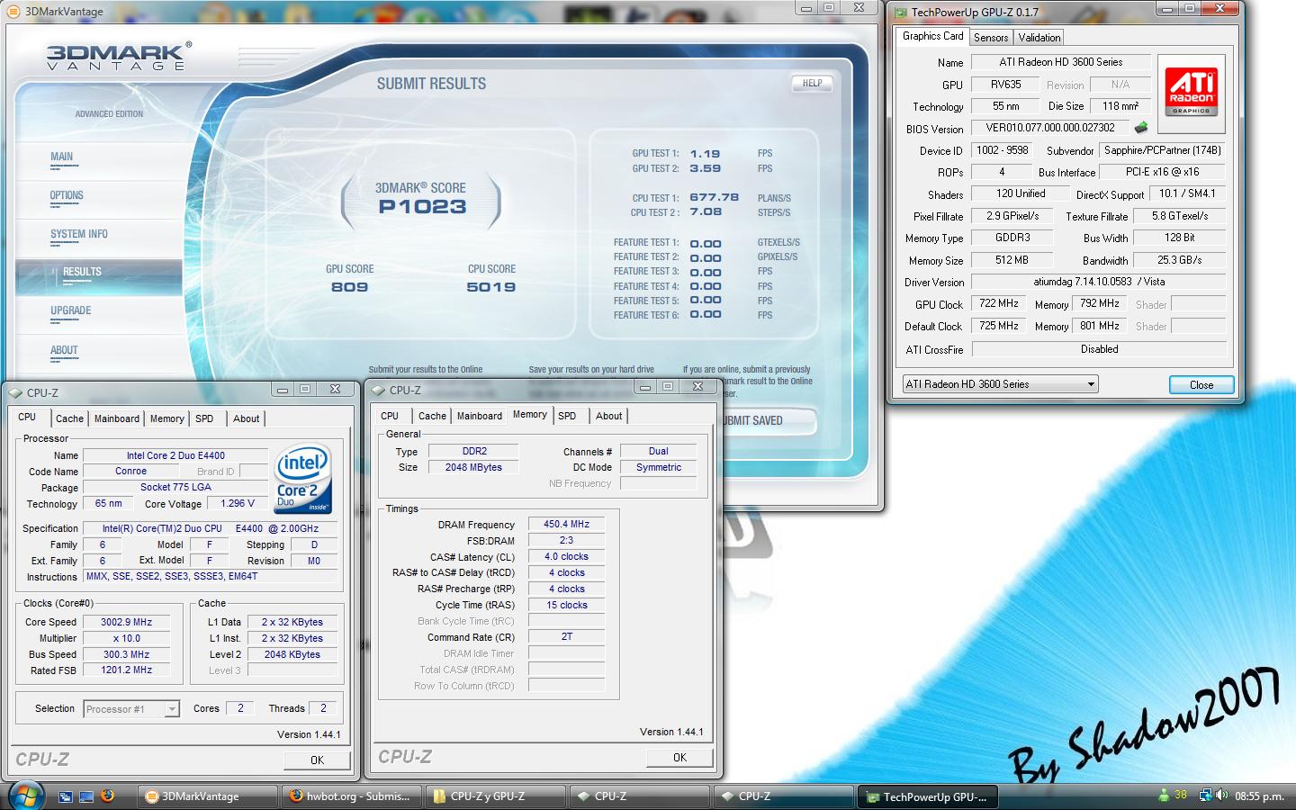The image size is (1296, 810).
Task: Click the volume icon in system tray
Action: click(1221, 796)
